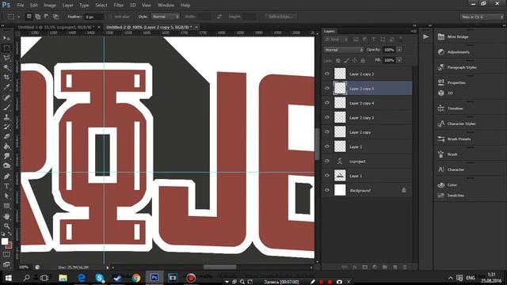The image size is (507, 285).
Task: Select the Zoom tool
Action: point(6,226)
